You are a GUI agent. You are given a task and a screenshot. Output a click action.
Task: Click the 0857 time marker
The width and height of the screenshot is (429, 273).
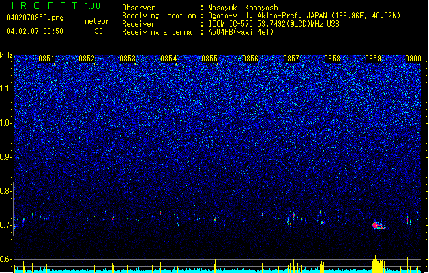(x=291, y=58)
